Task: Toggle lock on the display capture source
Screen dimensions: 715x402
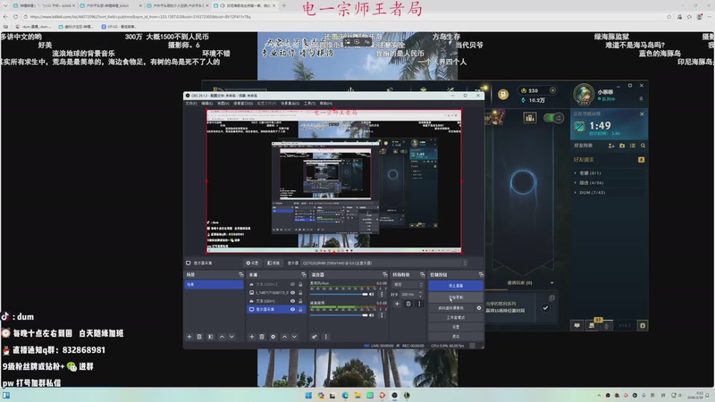Action: [299, 309]
